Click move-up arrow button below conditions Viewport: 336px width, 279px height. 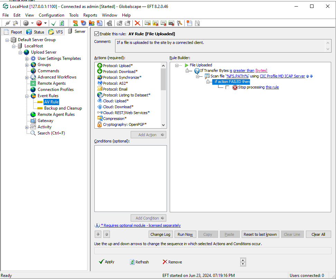tap(106, 234)
